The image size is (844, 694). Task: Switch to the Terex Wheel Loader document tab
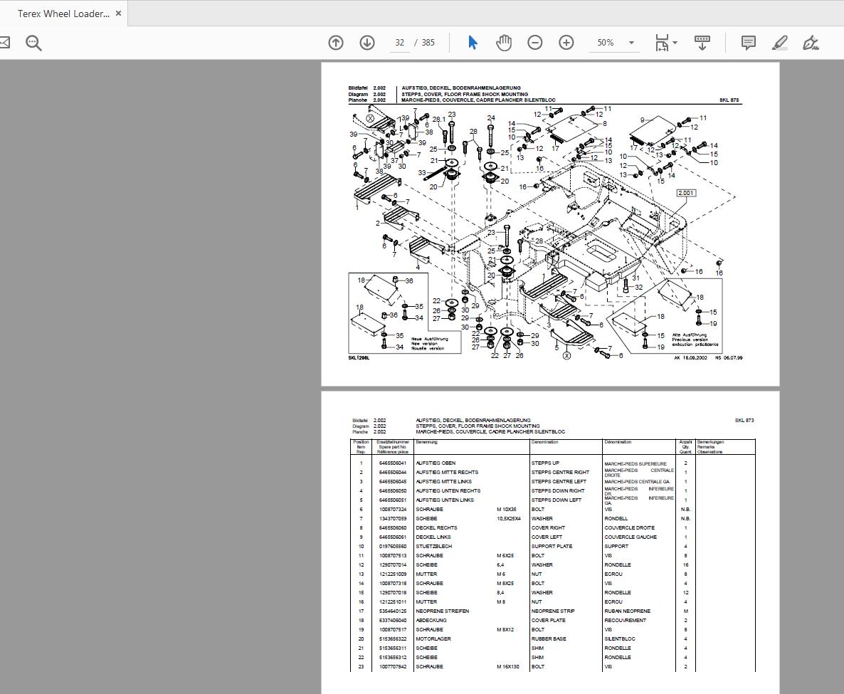click(x=63, y=14)
